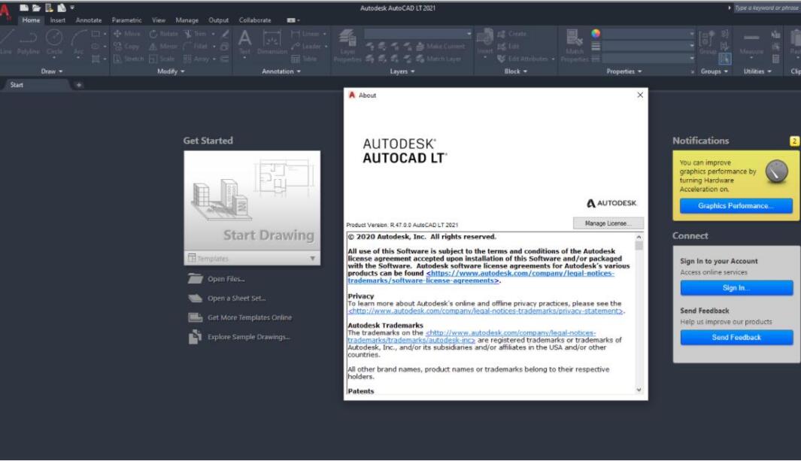Select the Text annotation tool
801x461 pixels.
point(244,42)
